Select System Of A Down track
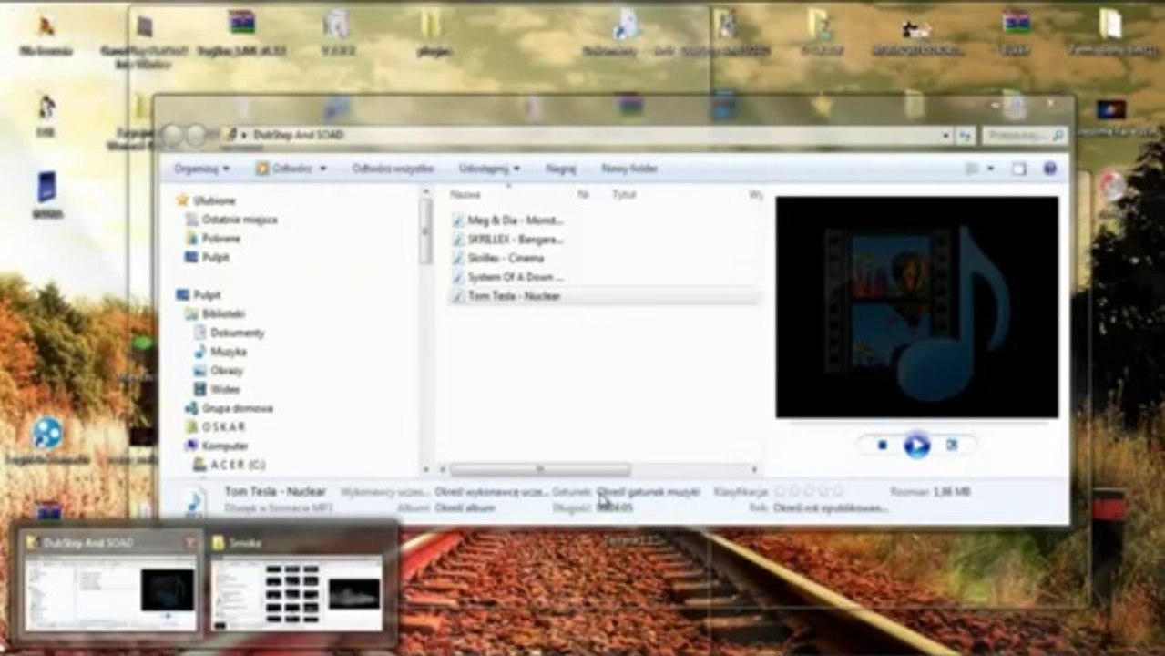The image size is (1165, 656). 515,277
